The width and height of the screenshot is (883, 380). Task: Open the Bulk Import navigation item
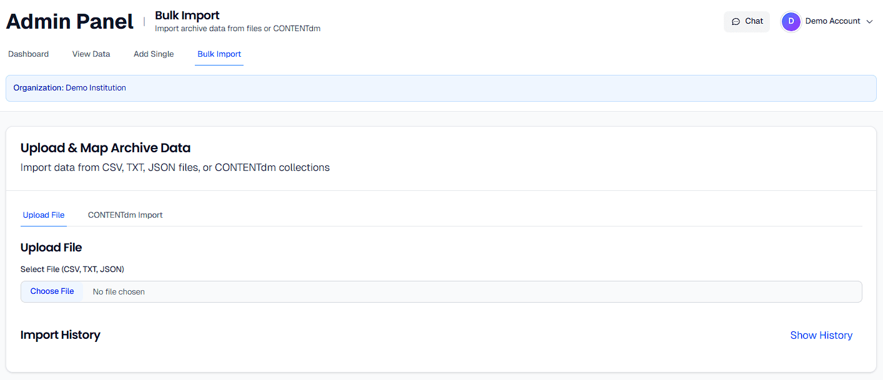coord(219,54)
